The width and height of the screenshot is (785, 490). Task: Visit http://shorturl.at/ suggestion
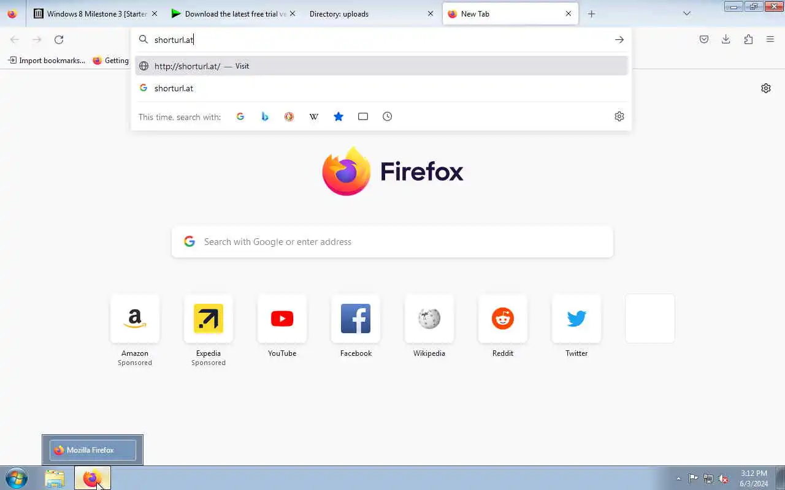[x=381, y=66]
